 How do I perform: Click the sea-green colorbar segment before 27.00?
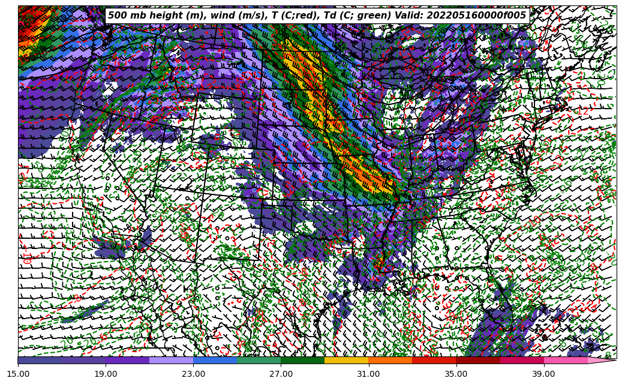point(259,360)
